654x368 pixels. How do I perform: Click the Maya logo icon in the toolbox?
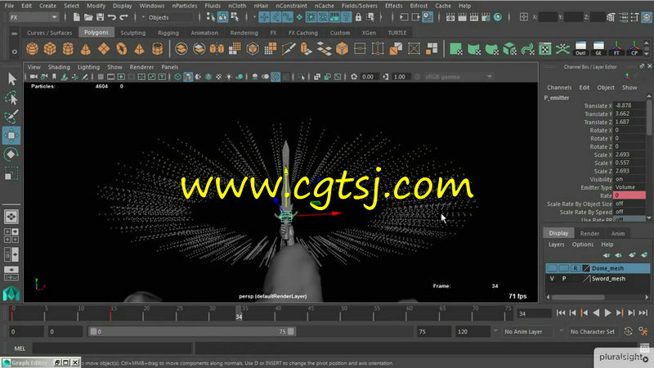11,294
